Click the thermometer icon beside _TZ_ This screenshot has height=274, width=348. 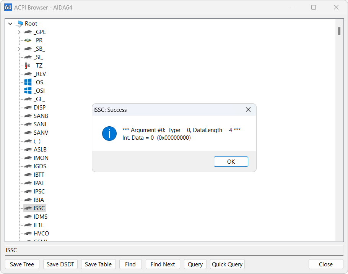[28, 66]
